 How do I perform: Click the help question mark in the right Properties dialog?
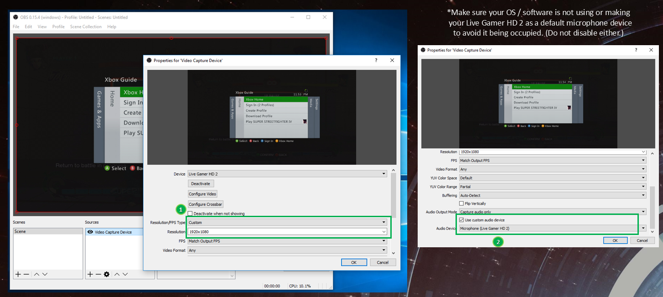[637, 50]
